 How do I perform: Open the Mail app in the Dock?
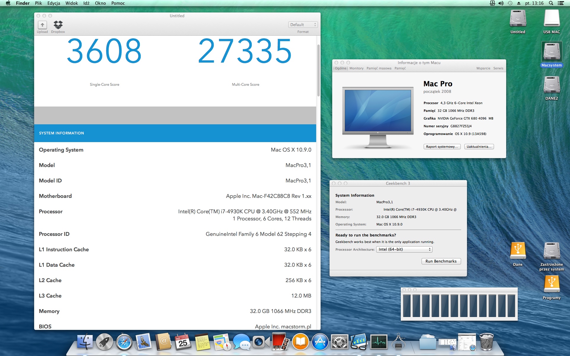pos(143,342)
